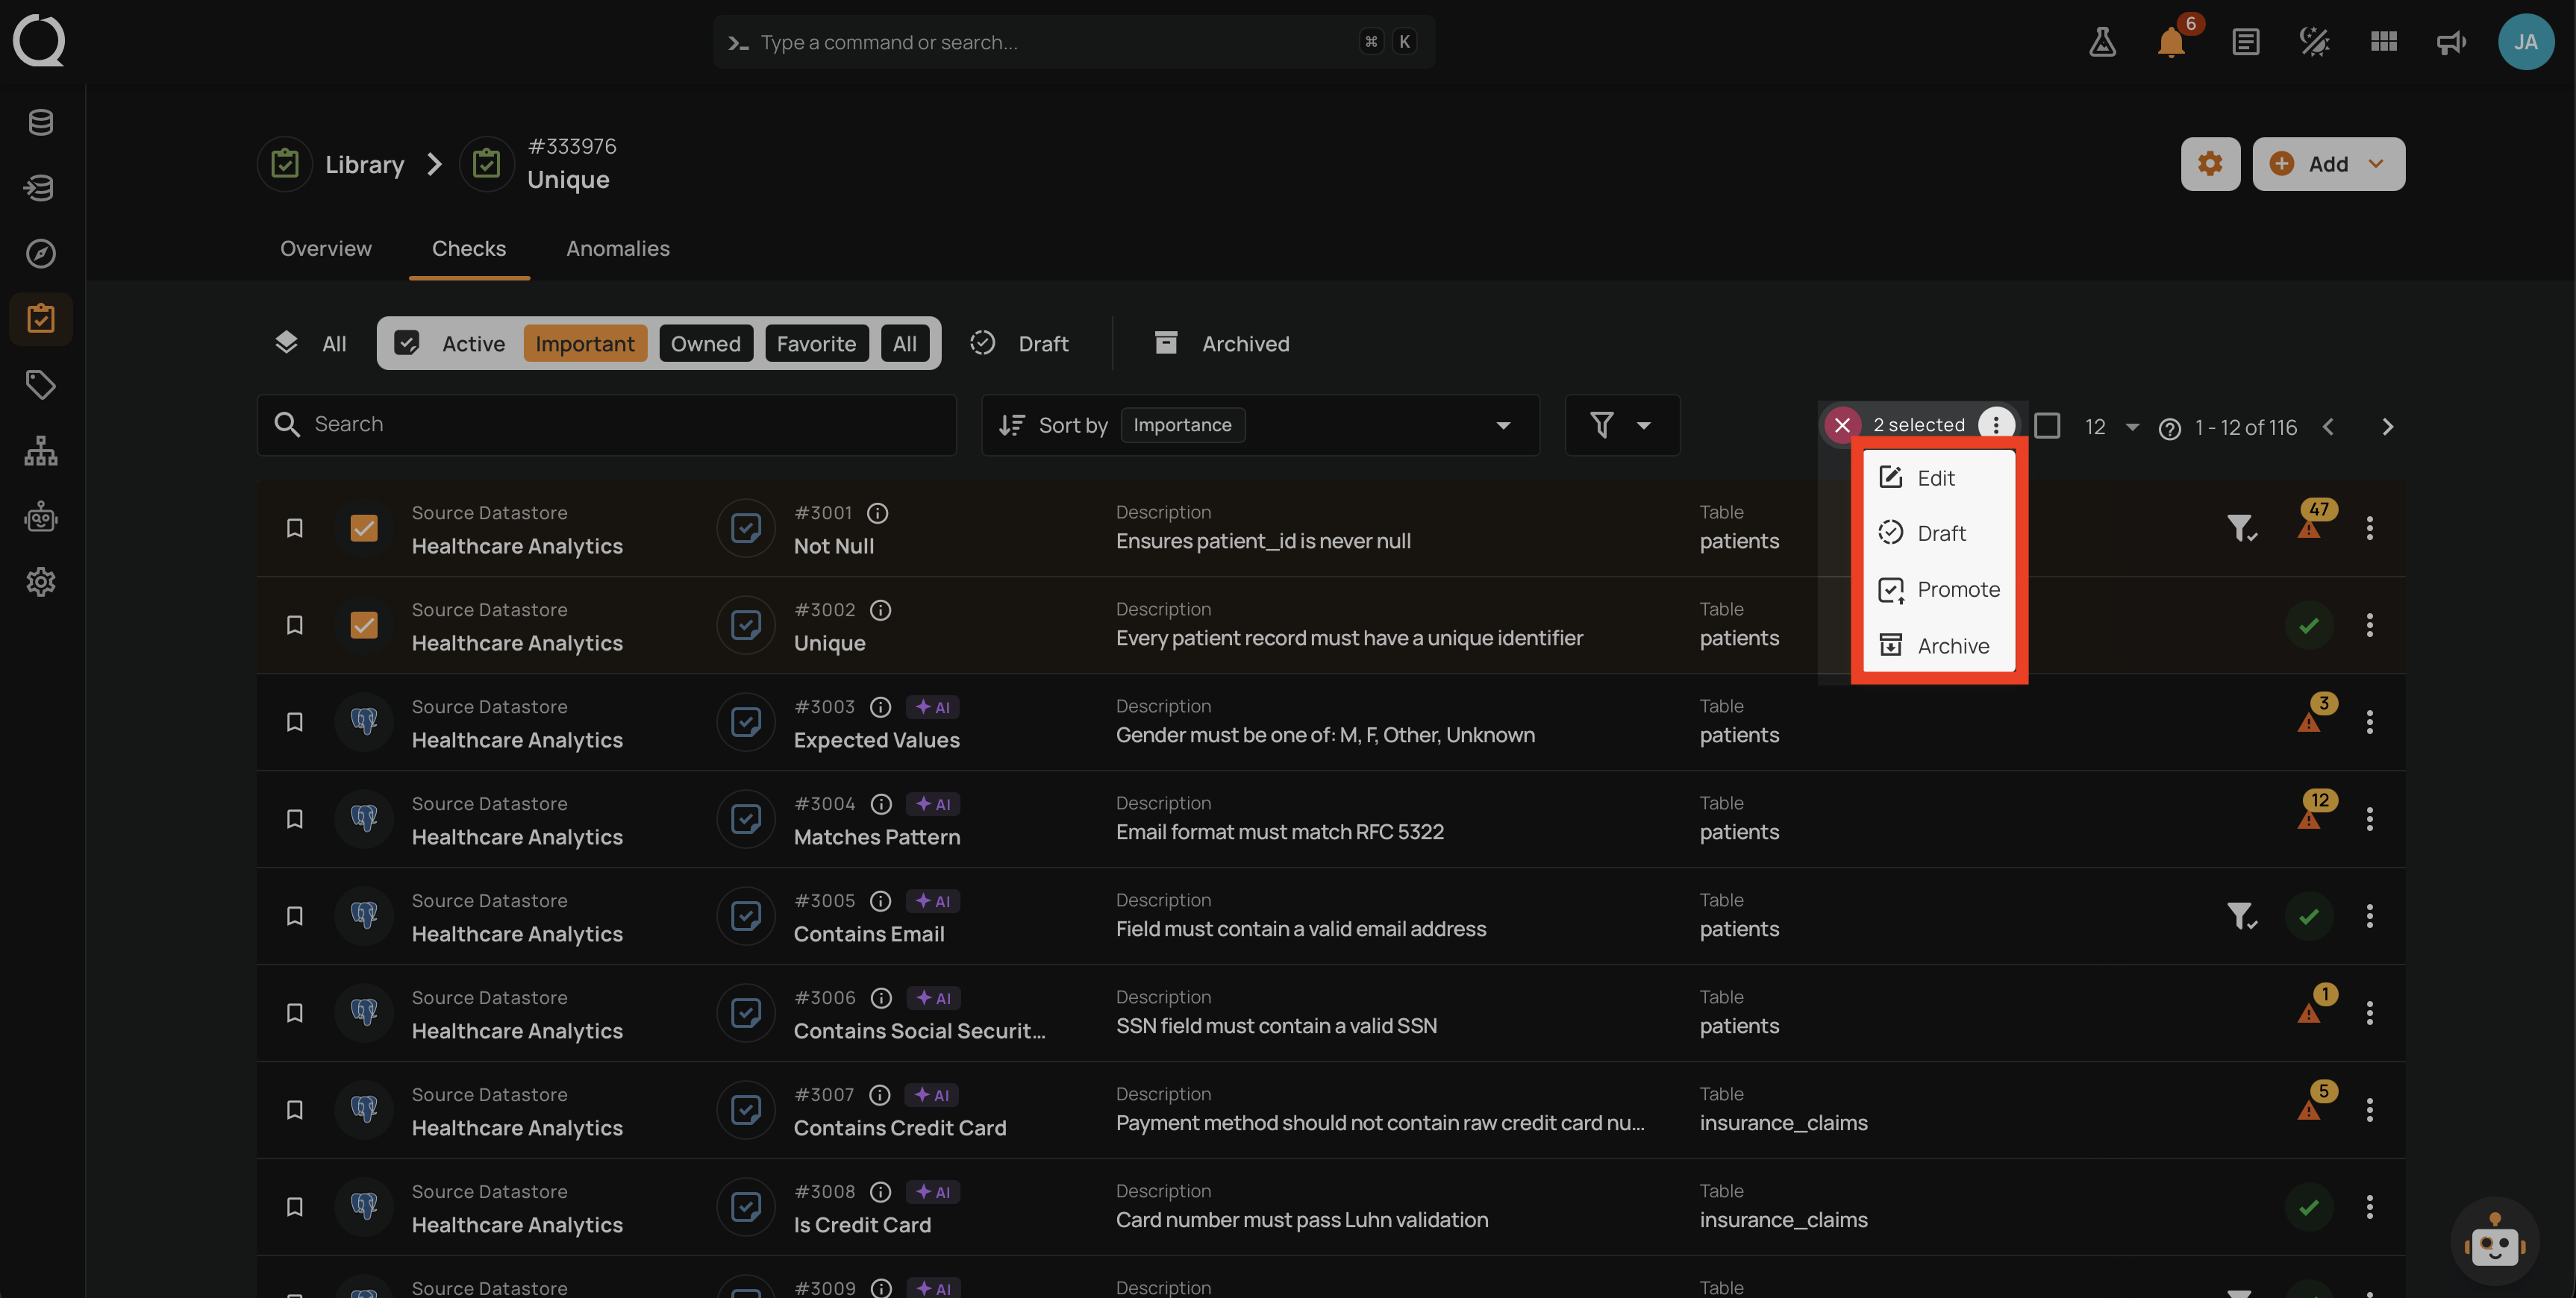
Task: Show All checks filter
Action: 311,344
